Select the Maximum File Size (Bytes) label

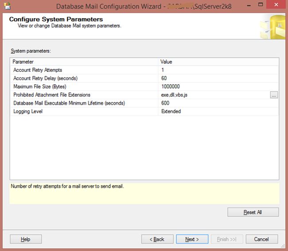[40, 86]
